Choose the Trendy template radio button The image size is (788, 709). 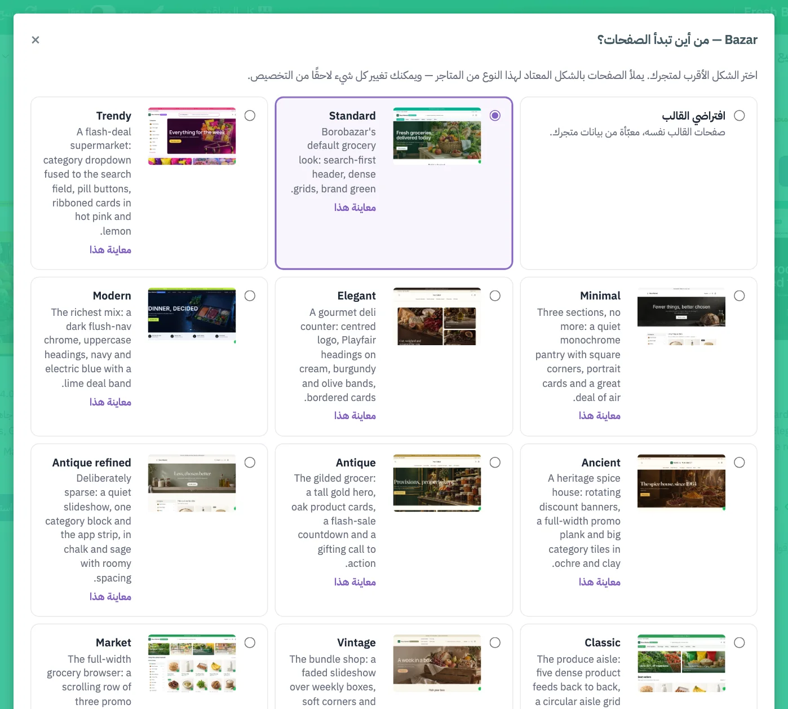click(250, 116)
